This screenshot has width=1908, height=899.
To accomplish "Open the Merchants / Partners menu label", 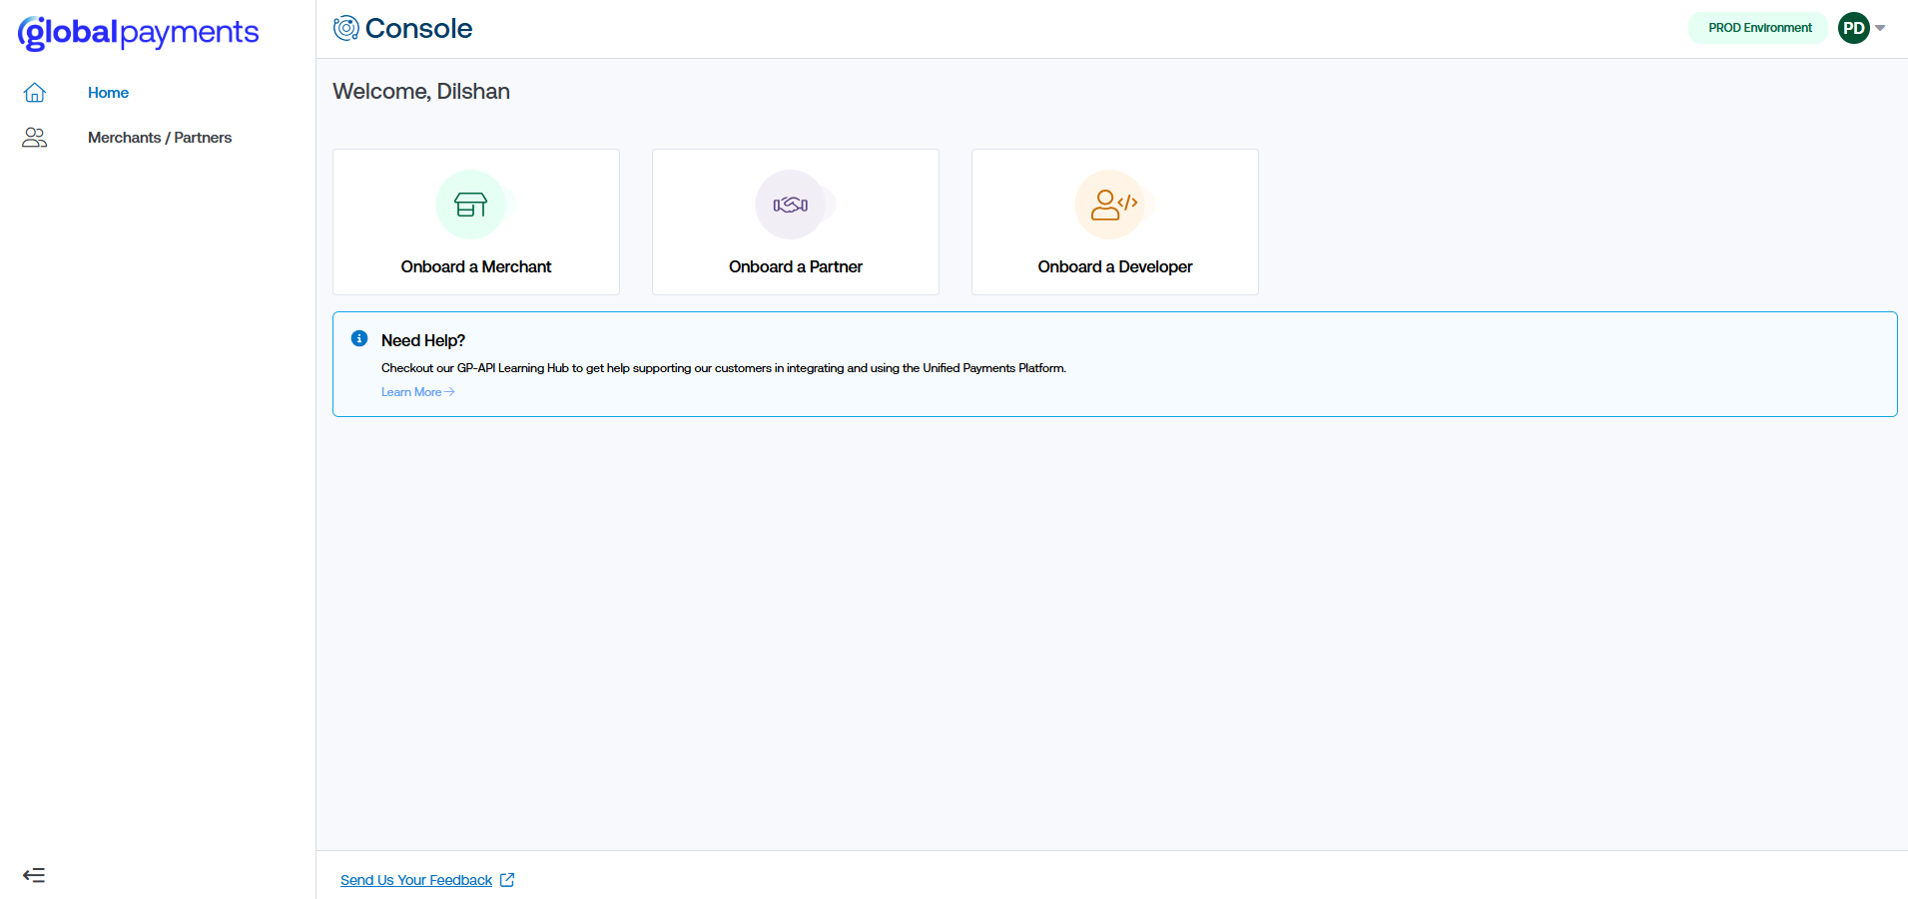I will pos(160,138).
